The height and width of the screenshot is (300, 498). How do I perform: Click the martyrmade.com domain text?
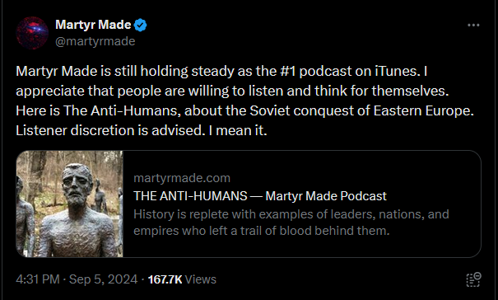182,178
